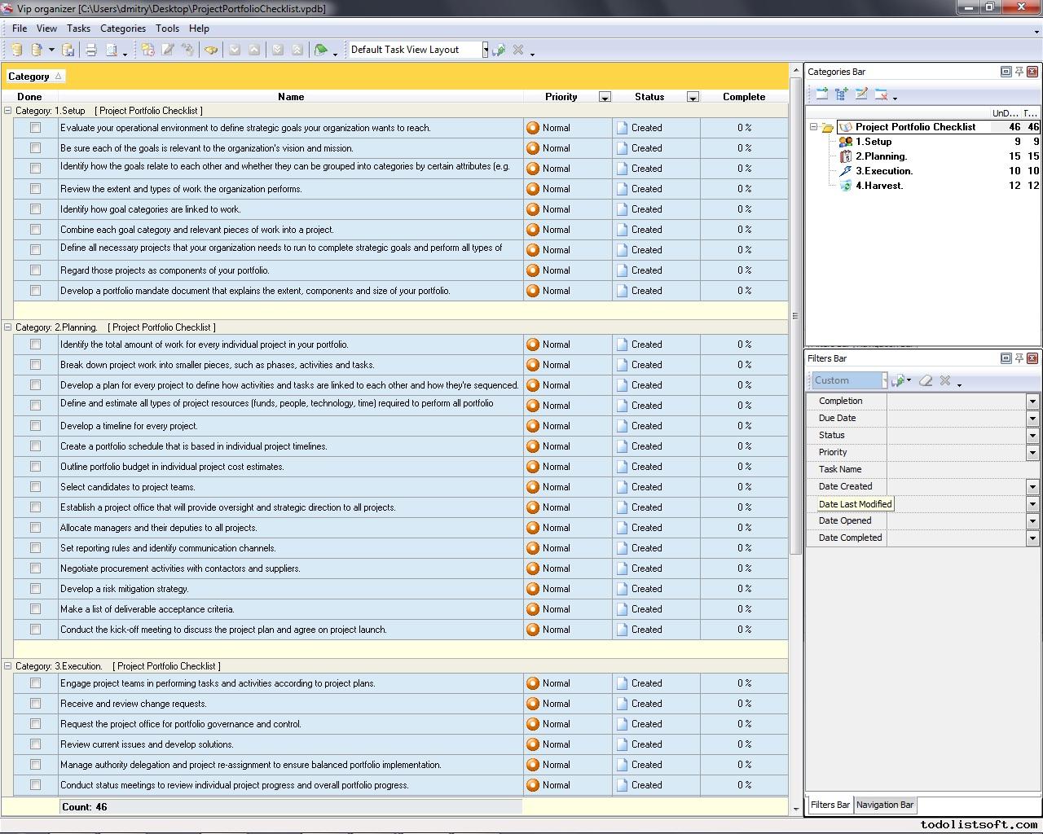The height and width of the screenshot is (834, 1043).
Task: Sort tasks by the Name column header
Action: point(290,96)
